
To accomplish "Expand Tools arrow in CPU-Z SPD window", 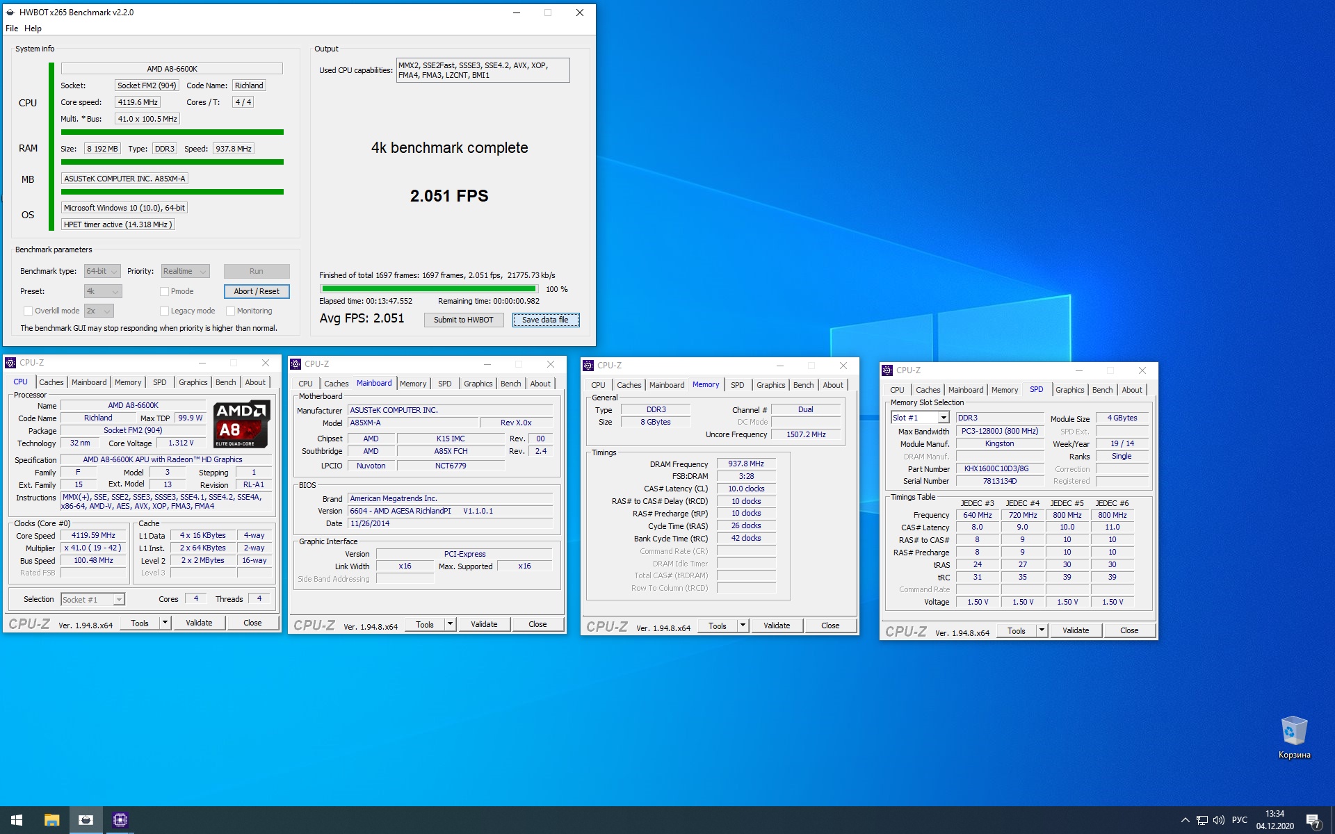I will pyautogui.click(x=1042, y=630).
